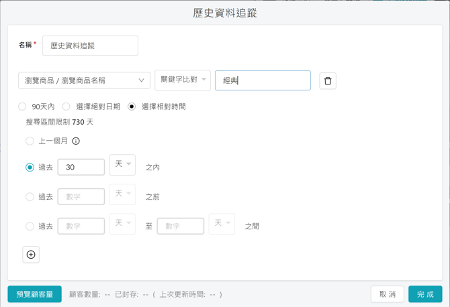Select the 選擇相對時間 radio option
450x307 pixels.
coord(132,107)
